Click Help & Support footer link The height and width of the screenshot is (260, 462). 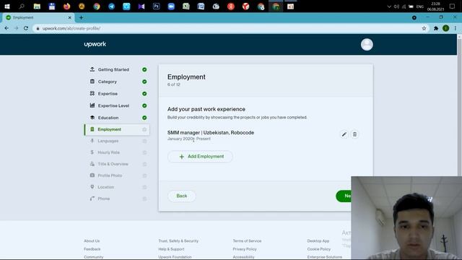pos(171,249)
